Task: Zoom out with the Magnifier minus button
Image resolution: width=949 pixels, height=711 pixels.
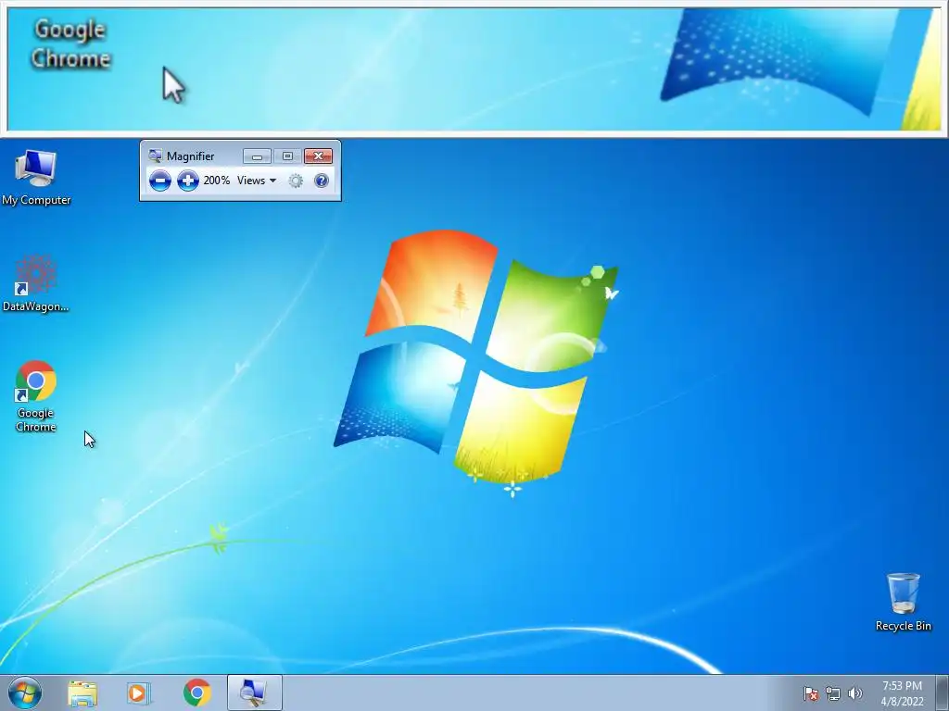Action: coord(159,181)
